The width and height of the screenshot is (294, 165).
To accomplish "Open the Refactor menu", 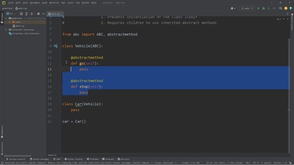I will pos(54,3).
